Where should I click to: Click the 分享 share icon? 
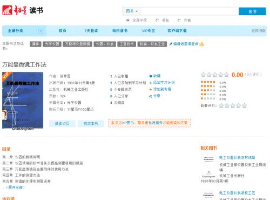coord(151,96)
